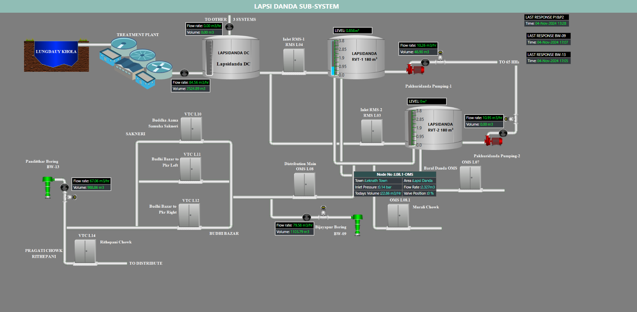Image resolution: width=637 pixels, height=312 pixels.
Task: Click the Pakhuridanda Pumping-1 red pump
Action: [415, 69]
